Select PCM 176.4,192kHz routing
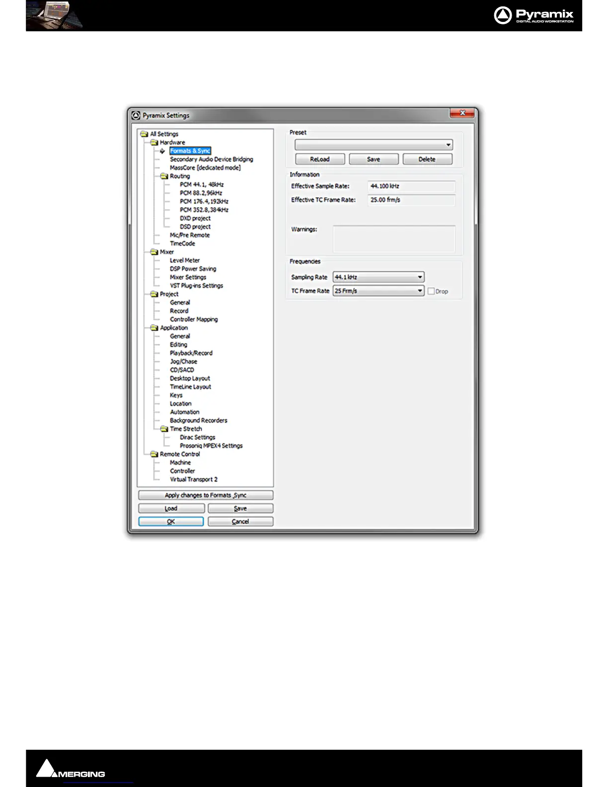This screenshot has height=787, width=608. tap(204, 202)
